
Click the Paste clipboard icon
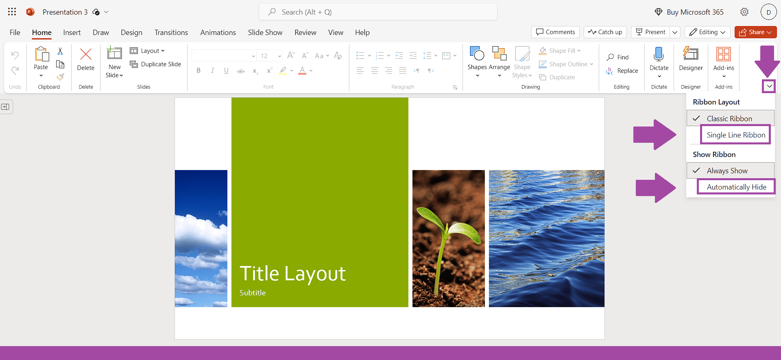pos(41,54)
